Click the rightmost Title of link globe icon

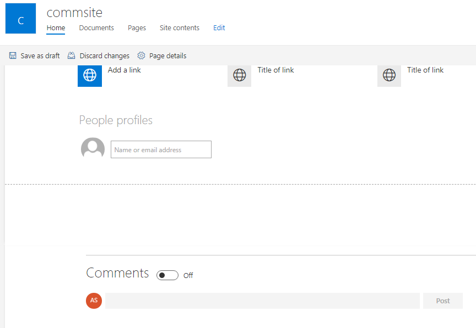(x=389, y=75)
